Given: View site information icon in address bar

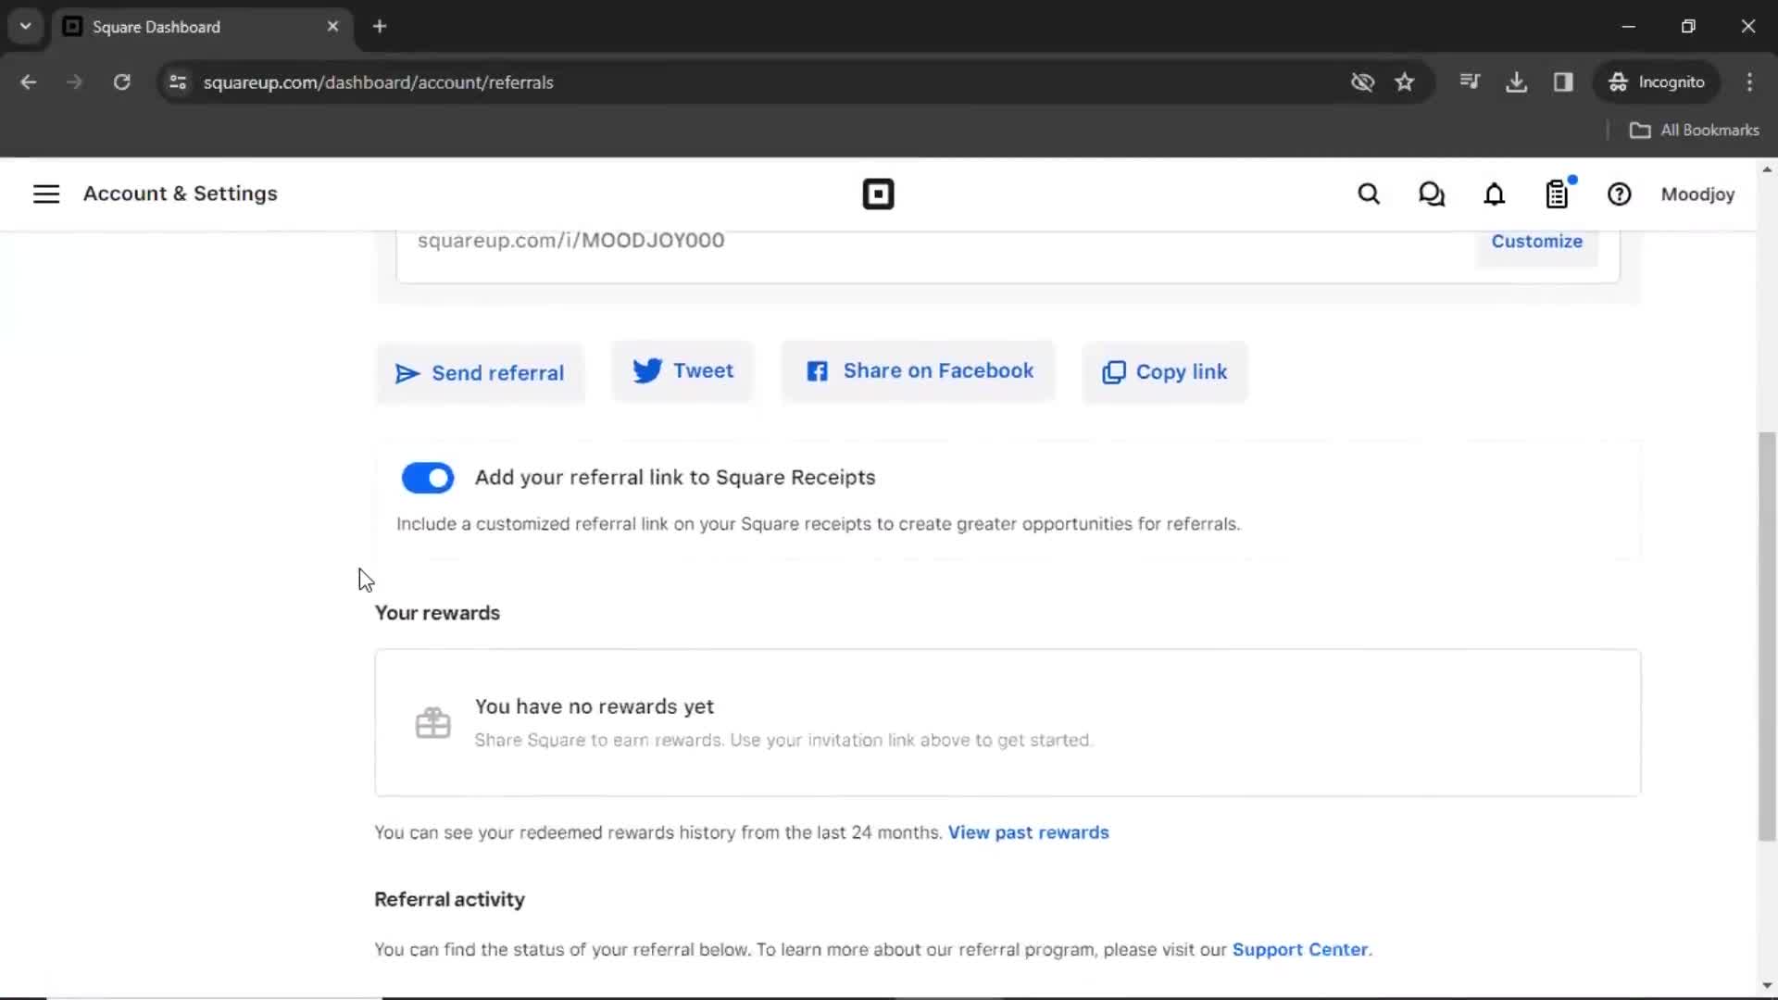Looking at the screenshot, I should (178, 82).
